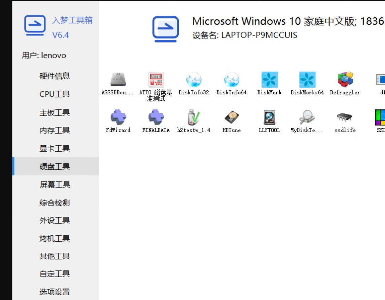
Task: Open MyDiskTest tool icon
Action: [307, 117]
